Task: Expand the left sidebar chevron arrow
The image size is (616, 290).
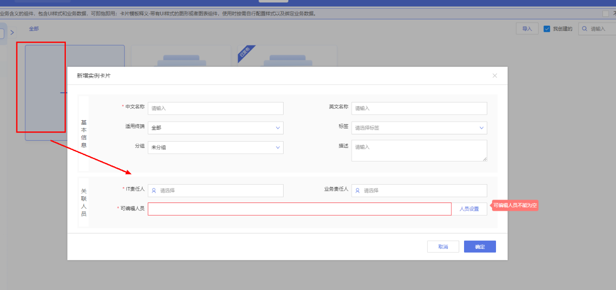Action: coord(12,32)
